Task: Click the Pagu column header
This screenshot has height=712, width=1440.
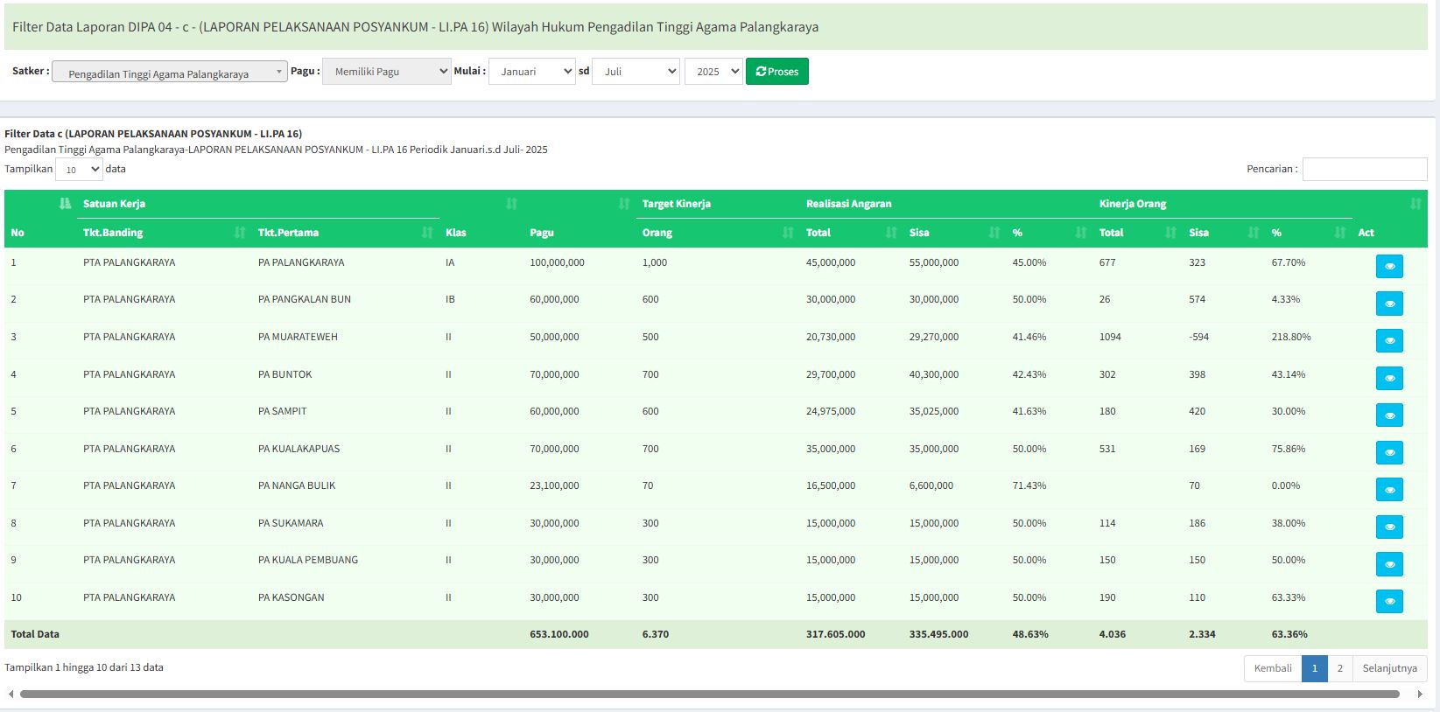Action: point(542,233)
